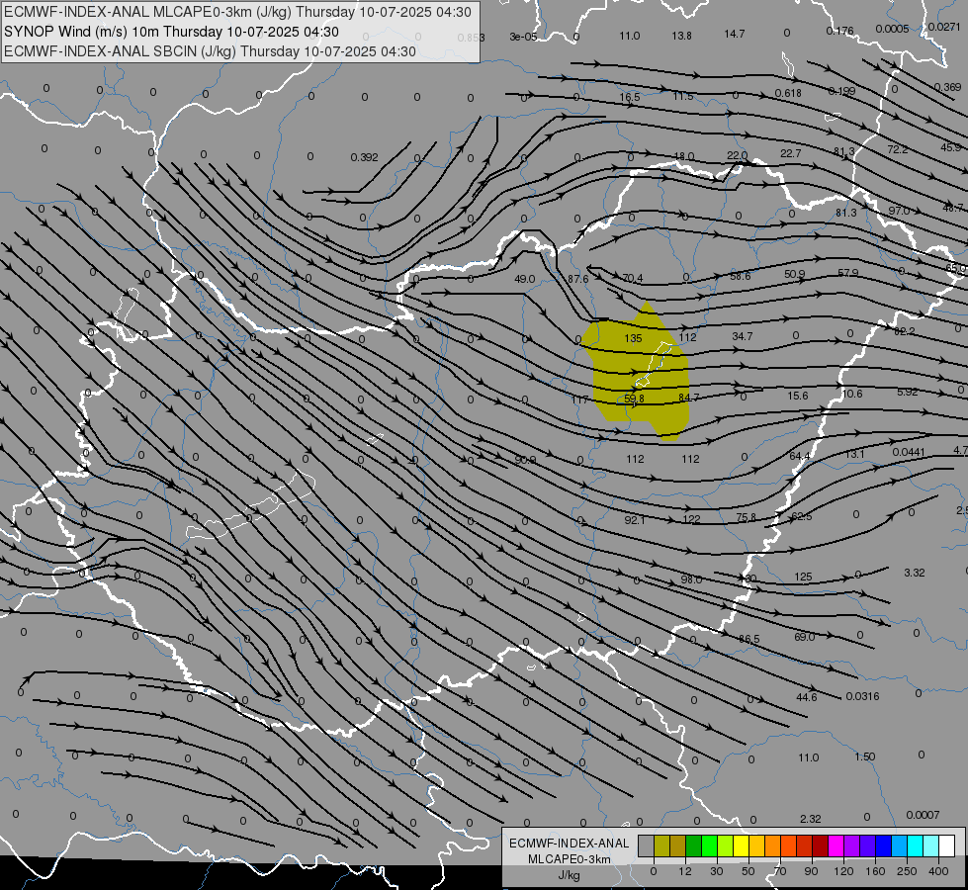This screenshot has height=890, width=968.
Task: Click the grid value 14.7
Action: coord(735,34)
